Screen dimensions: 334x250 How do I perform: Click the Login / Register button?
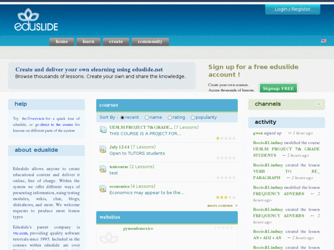(293, 9)
